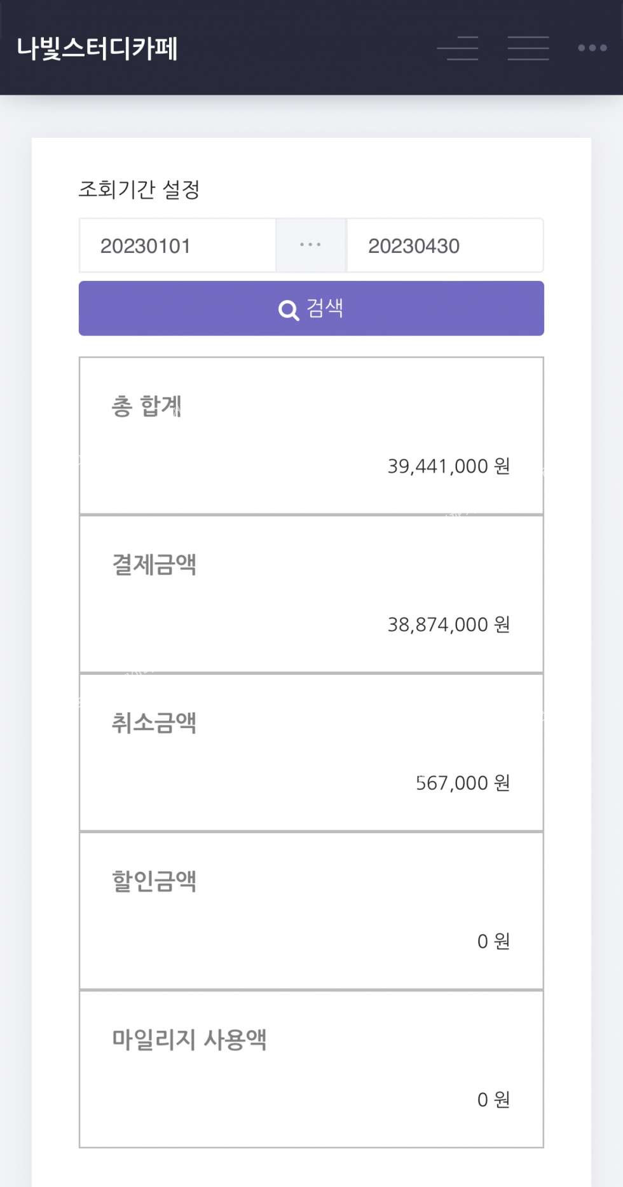Click the dots separator between date fields
This screenshot has width=623, height=1187.
point(311,245)
